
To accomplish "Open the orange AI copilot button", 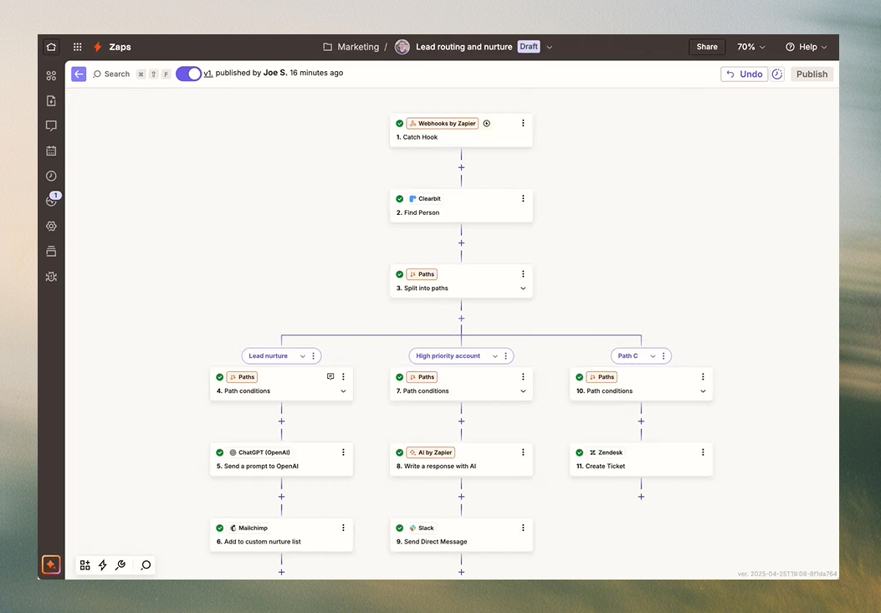I will tap(51, 565).
